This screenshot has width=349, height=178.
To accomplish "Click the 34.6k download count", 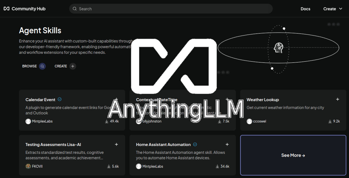I will coord(225,166).
